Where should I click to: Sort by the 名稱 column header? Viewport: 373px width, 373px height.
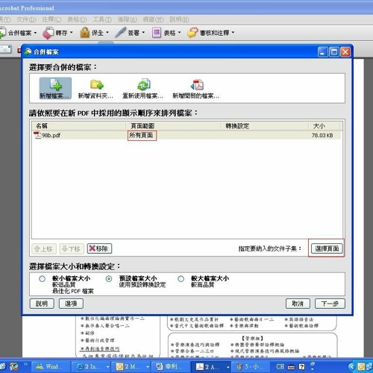[x=78, y=126]
